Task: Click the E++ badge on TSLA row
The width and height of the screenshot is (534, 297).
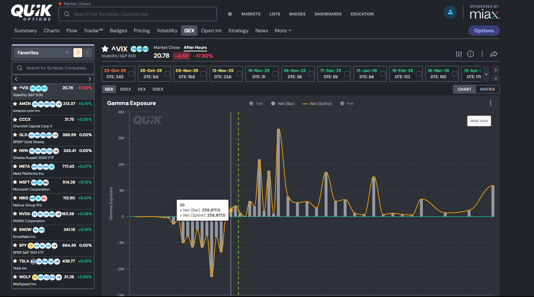Action: pyautogui.click(x=33, y=261)
